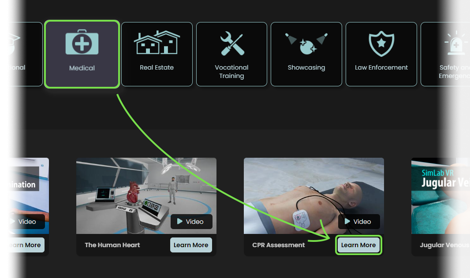Click Learn More for CPR Assessment
Screen dimensions: 470x278
(x=358, y=245)
